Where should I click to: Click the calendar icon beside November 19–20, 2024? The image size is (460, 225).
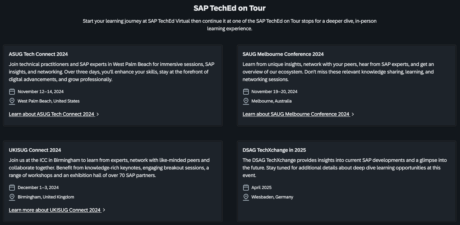tap(246, 92)
